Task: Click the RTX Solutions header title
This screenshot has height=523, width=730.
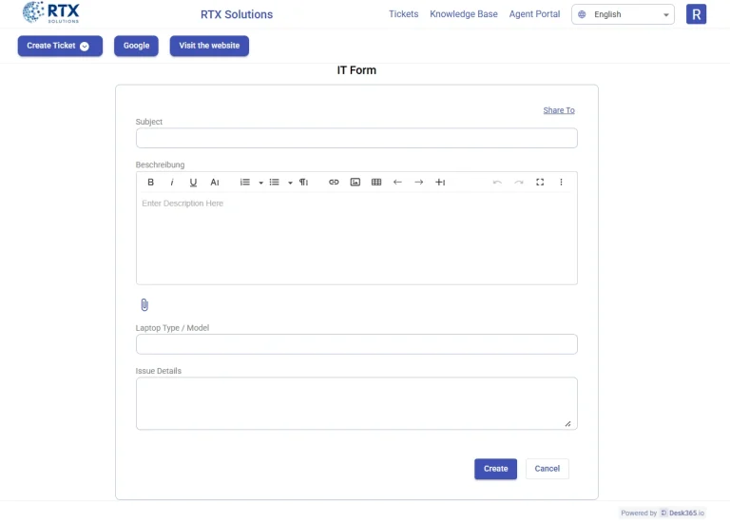Action: point(237,14)
